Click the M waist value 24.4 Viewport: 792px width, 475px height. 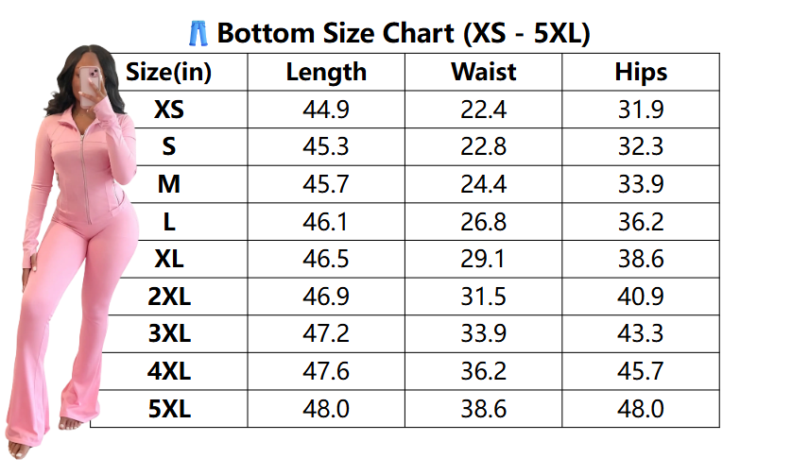(484, 184)
